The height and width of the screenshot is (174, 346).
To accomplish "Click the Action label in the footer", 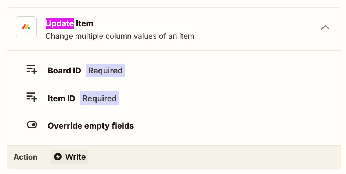I will tap(25, 157).
